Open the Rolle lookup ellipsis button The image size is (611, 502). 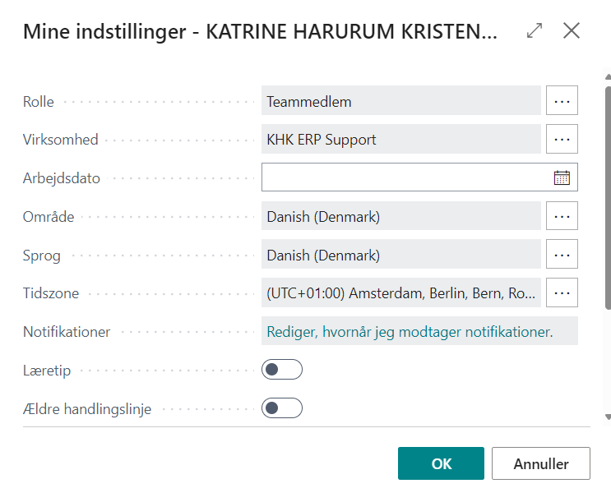coord(562,101)
